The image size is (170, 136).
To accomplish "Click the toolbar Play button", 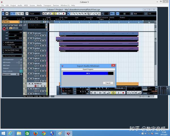I will (x=59, y=14).
